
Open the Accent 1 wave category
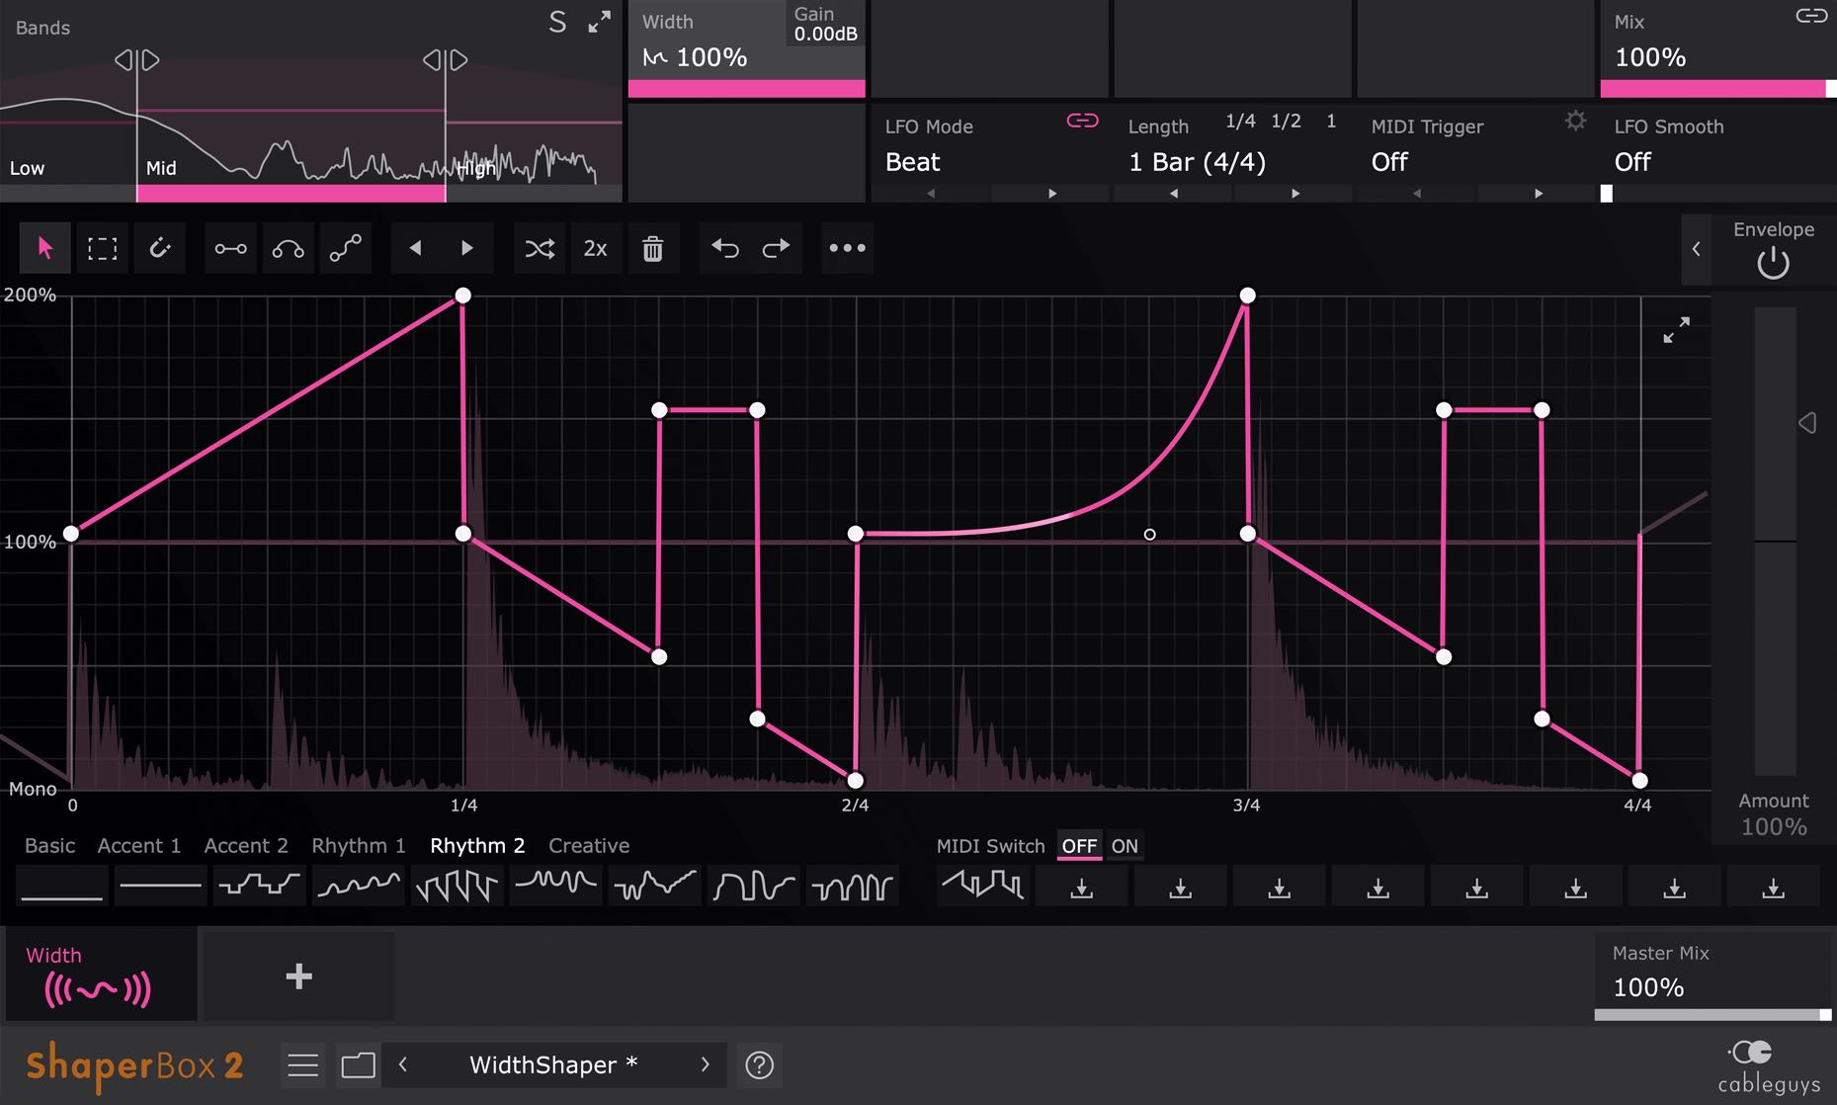coord(138,846)
